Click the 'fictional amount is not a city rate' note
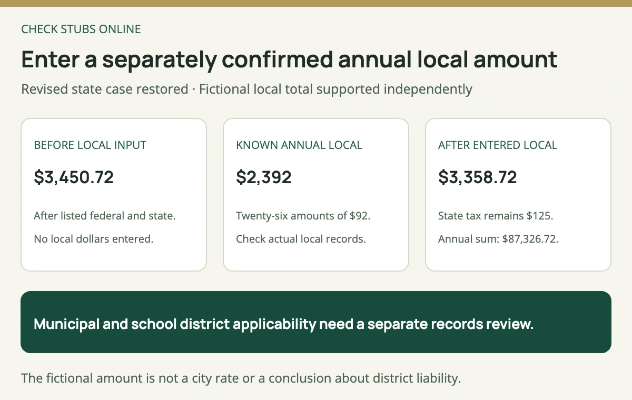This screenshot has height=400, width=632. click(241, 378)
